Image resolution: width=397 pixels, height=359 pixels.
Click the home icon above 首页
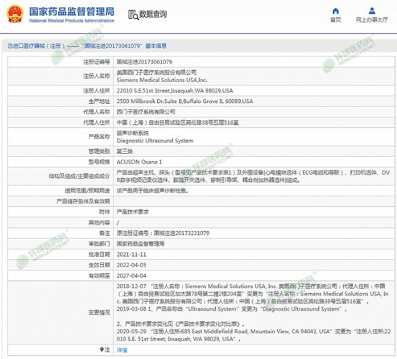coord(335,11)
